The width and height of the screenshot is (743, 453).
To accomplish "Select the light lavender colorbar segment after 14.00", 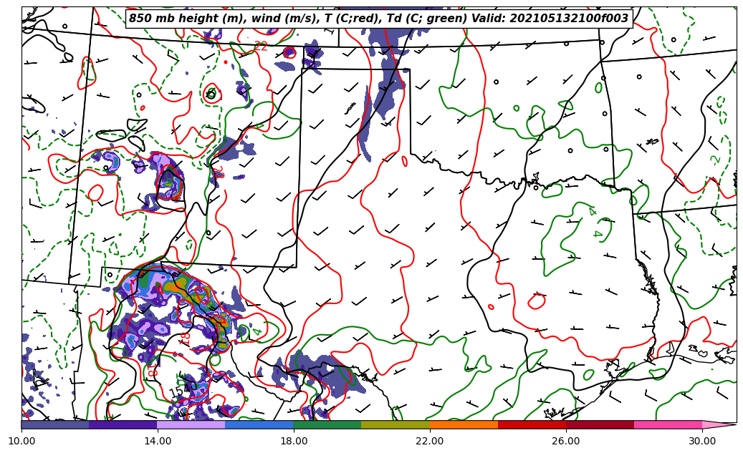I will coord(191,424).
